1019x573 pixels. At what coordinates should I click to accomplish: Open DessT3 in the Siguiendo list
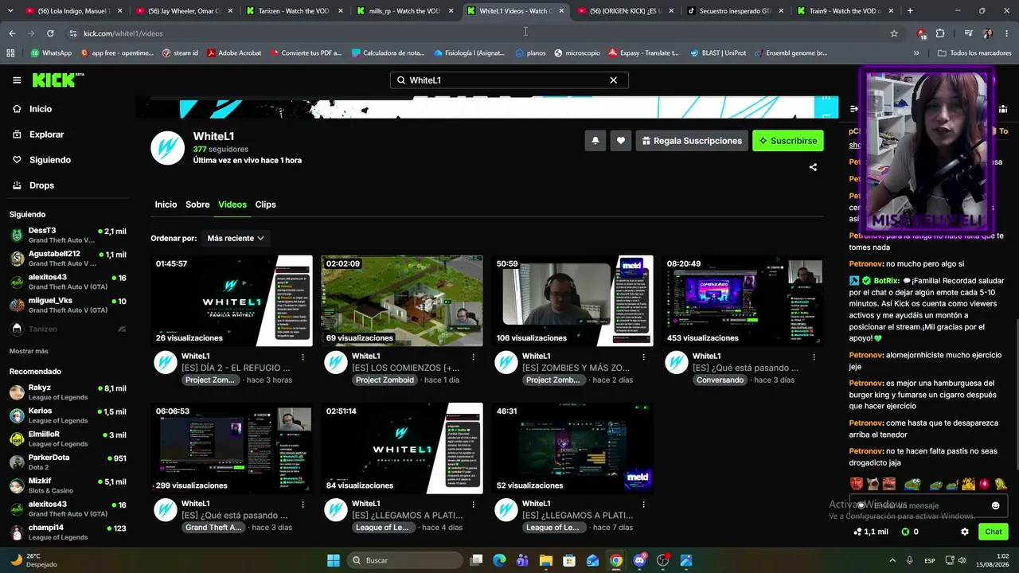68,236
